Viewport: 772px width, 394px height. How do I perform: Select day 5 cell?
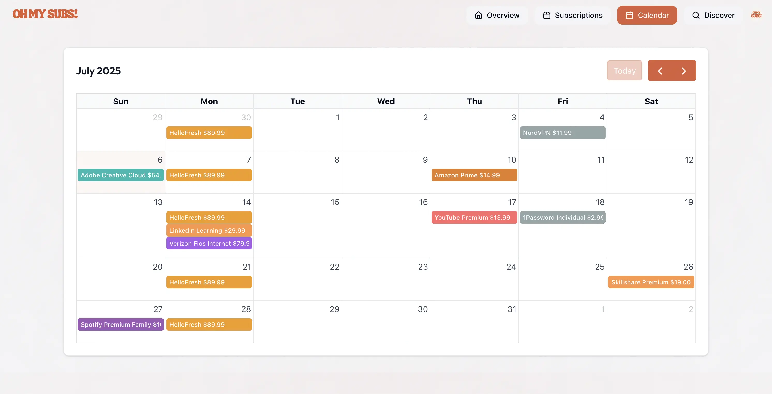tap(651, 130)
